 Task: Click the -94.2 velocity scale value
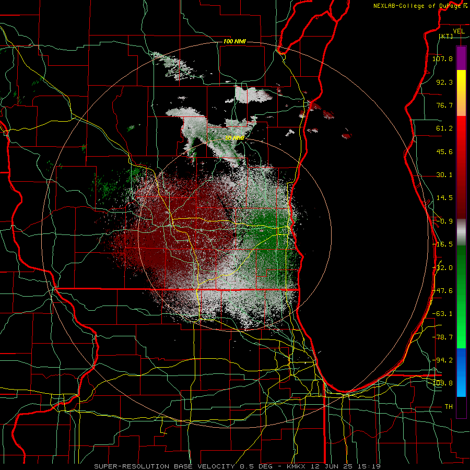[442, 360]
